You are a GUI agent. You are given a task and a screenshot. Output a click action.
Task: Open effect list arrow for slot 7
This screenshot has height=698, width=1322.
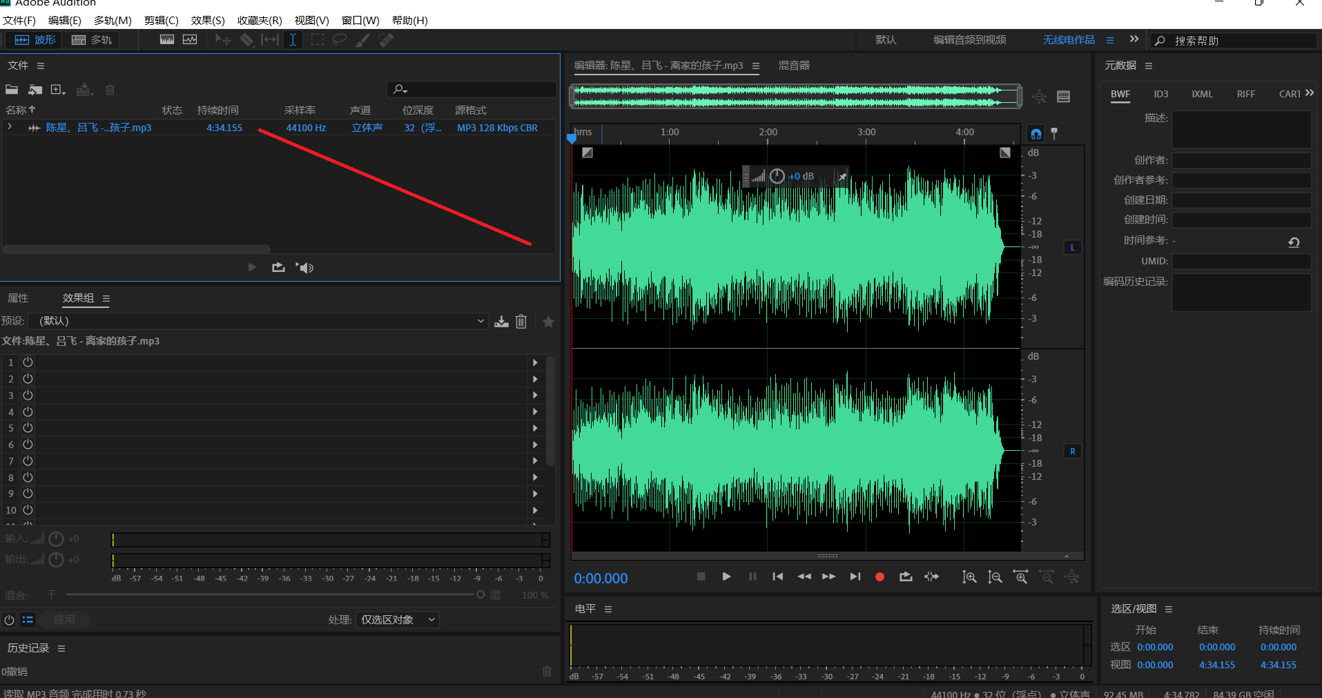click(x=535, y=461)
